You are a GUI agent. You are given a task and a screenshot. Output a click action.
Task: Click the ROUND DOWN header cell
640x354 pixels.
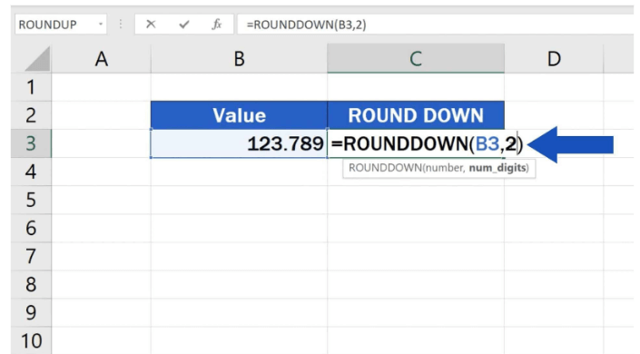[416, 115]
